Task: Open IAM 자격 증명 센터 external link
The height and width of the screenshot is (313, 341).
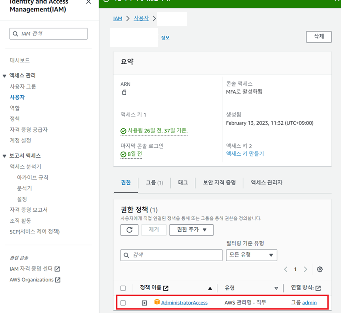Action: coord(35,269)
